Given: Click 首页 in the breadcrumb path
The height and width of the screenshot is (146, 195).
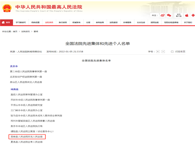Looking at the screenshot, I should pos(15,31).
